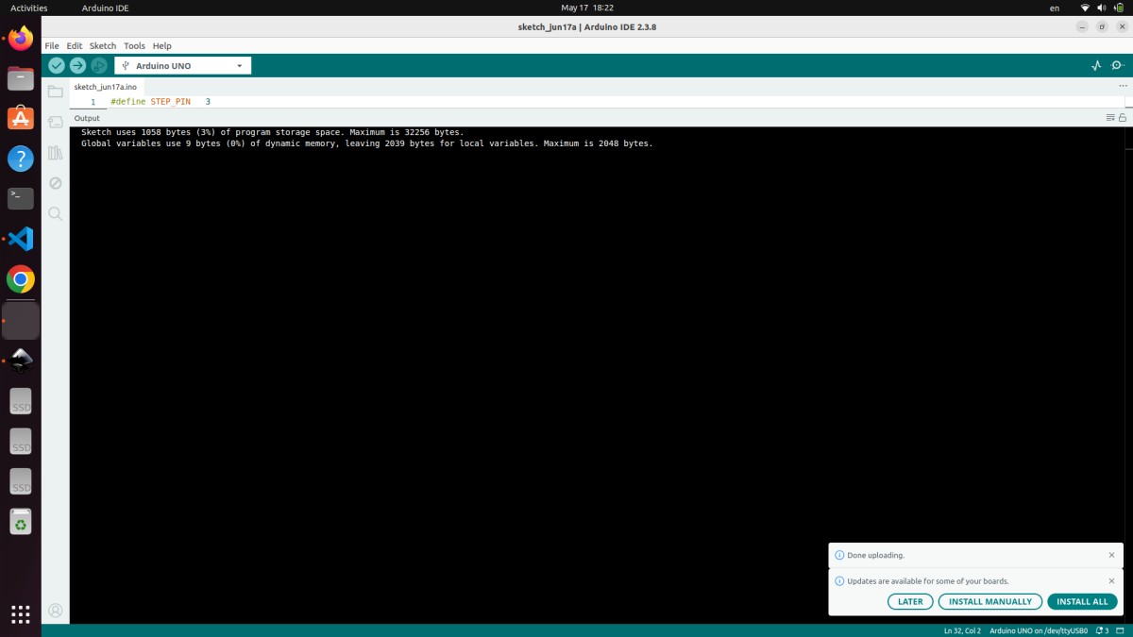1133x637 pixels.
Task: Open the Sketchbook folder icon in the sidebar
Action: (x=56, y=92)
